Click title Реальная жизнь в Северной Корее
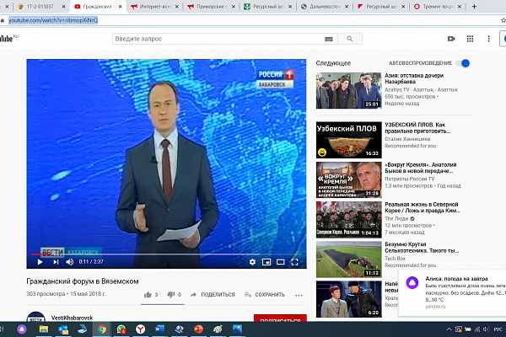This screenshot has height=337, width=506. tap(423, 207)
